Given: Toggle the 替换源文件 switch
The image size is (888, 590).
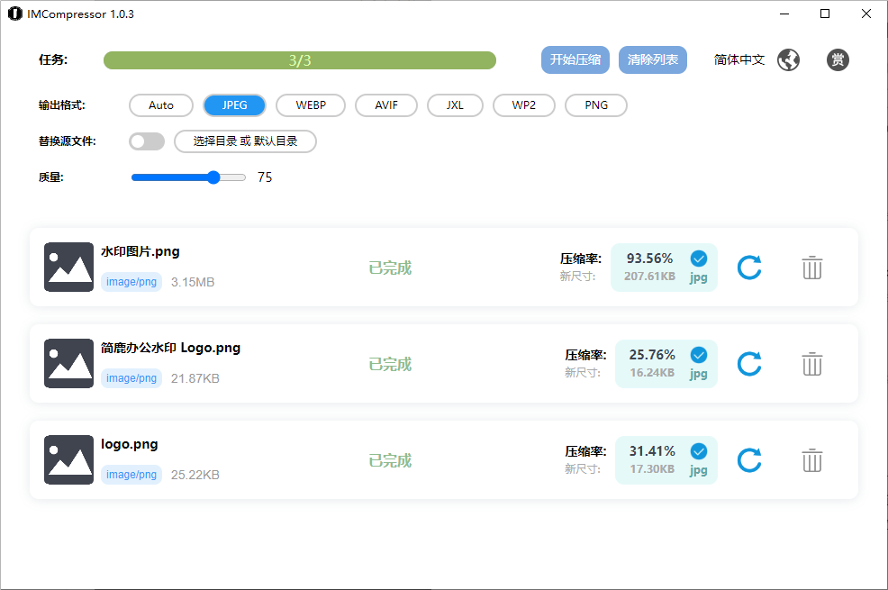Looking at the screenshot, I should (x=147, y=141).
